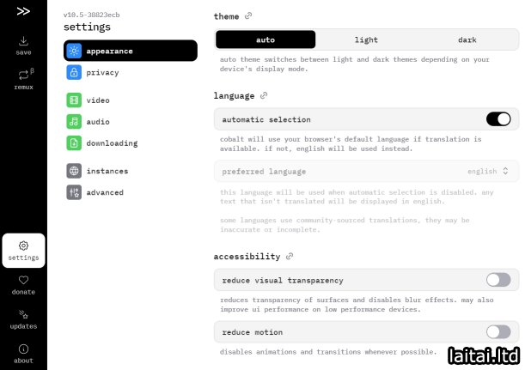Screen dimensions: 525x370
Task: Copy link to language section
Action: pos(264,96)
